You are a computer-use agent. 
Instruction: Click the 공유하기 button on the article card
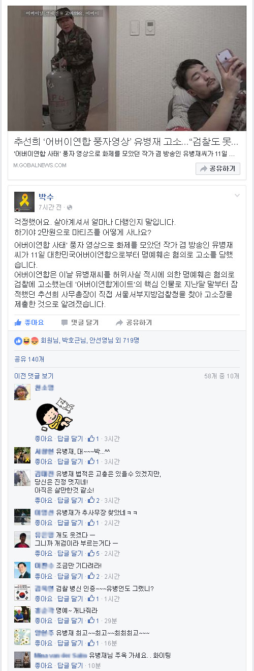(218, 169)
